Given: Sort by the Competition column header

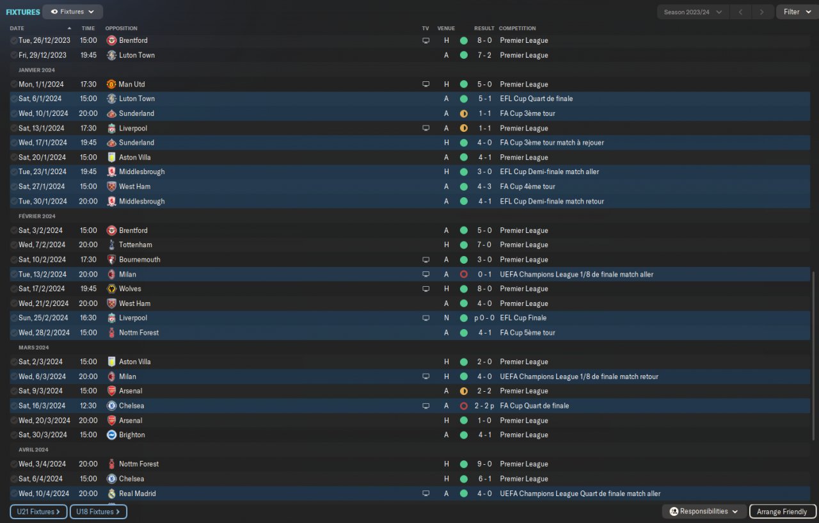Looking at the screenshot, I should point(517,28).
